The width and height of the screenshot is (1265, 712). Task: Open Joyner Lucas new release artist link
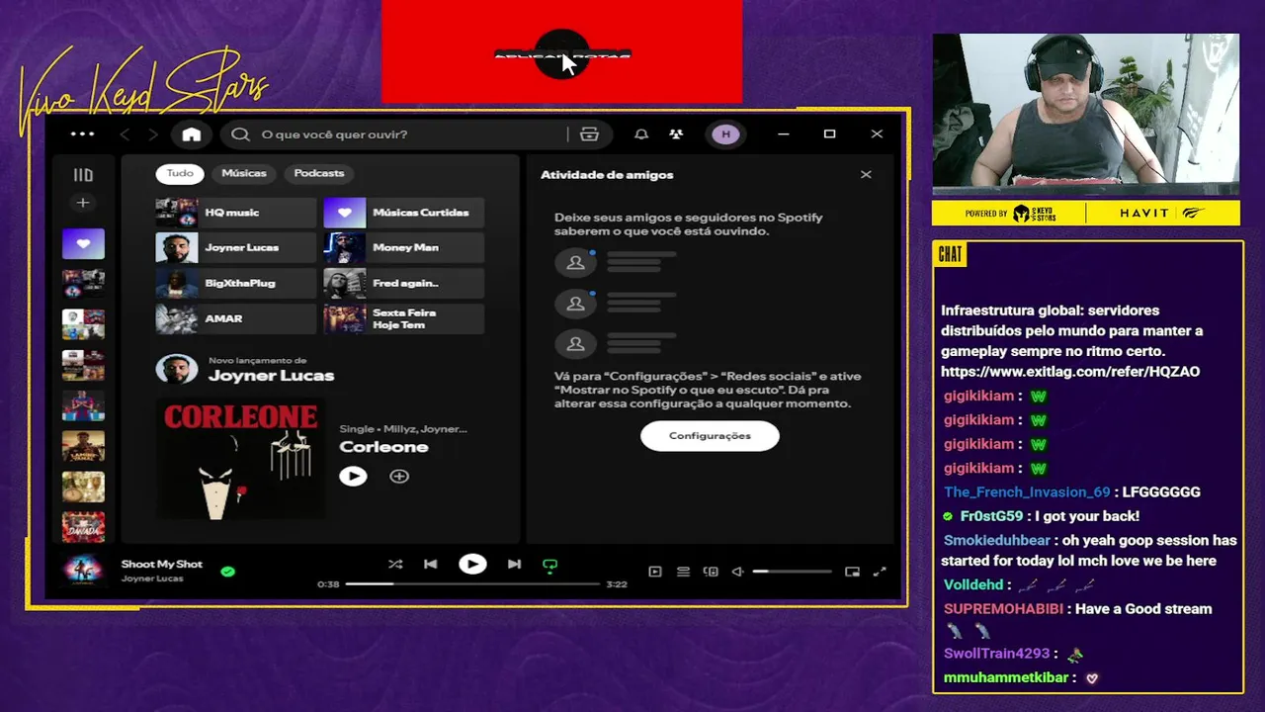pyautogui.click(x=271, y=376)
